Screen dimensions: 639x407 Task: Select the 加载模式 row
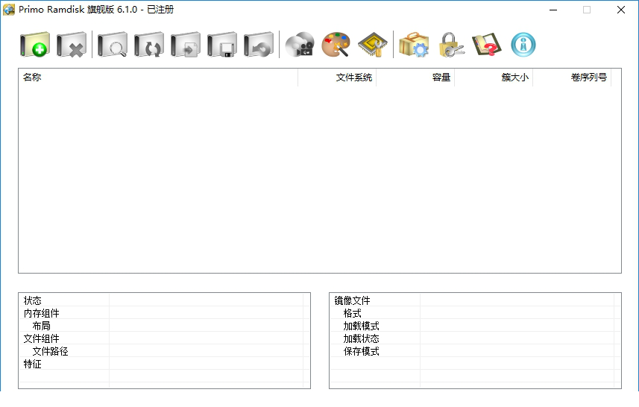point(475,326)
